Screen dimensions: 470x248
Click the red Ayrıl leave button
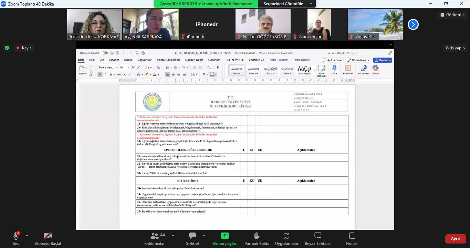(x=455, y=239)
